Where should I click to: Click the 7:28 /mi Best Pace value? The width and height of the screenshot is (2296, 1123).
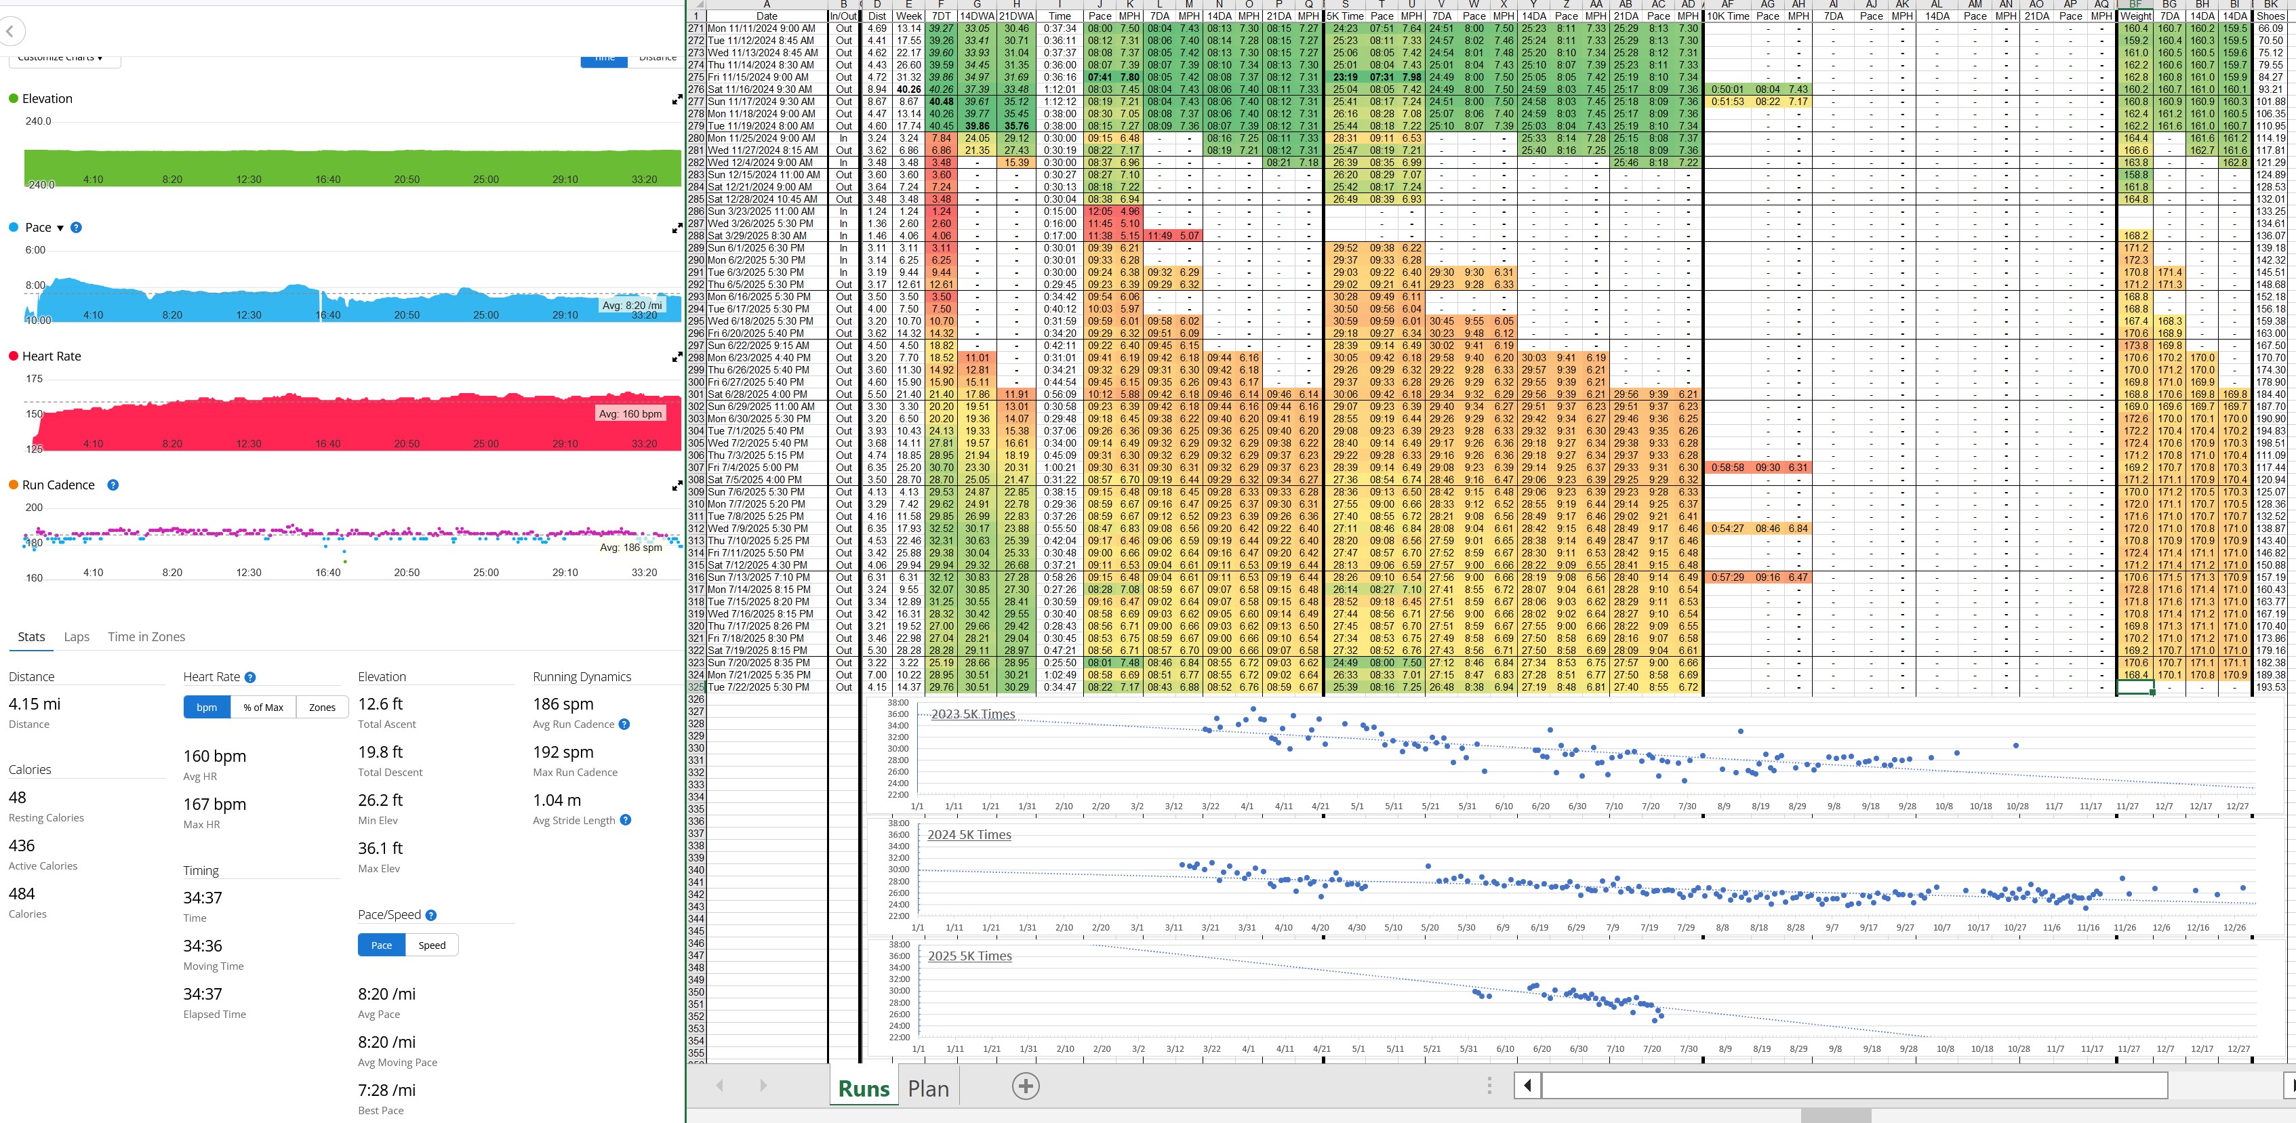[x=387, y=1090]
